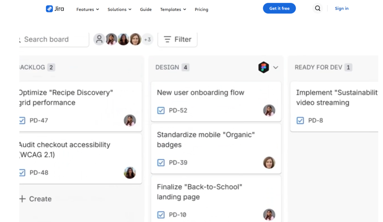This screenshot has width=383, height=222.
Task: Click the Backlog column count badge 2
Action: [x=51, y=67]
